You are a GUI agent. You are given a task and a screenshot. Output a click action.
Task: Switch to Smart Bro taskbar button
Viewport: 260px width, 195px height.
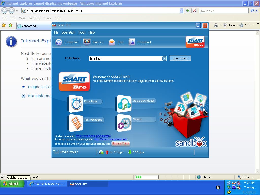(x=88, y=184)
